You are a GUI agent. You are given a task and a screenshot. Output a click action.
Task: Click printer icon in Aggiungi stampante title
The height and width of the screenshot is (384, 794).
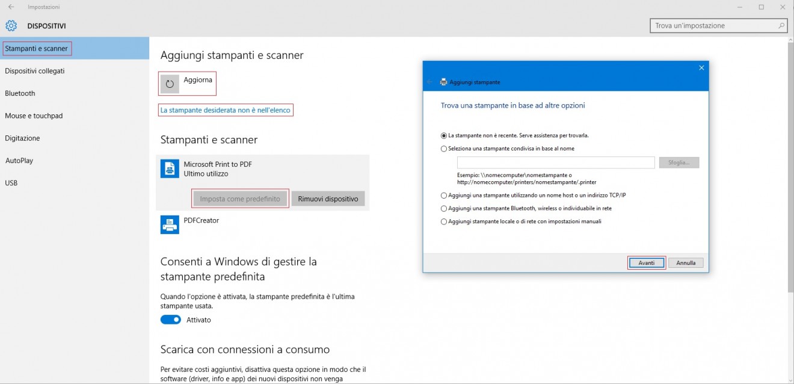pos(444,82)
